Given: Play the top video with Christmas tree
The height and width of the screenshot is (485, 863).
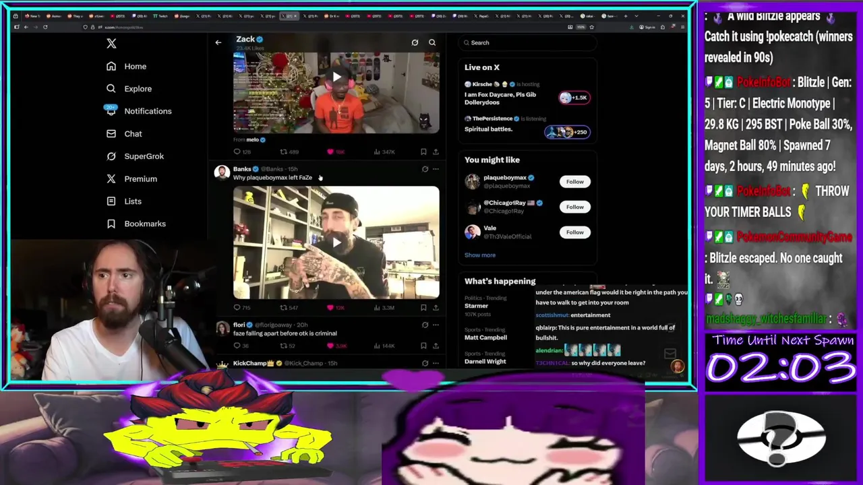Looking at the screenshot, I should 336,77.
